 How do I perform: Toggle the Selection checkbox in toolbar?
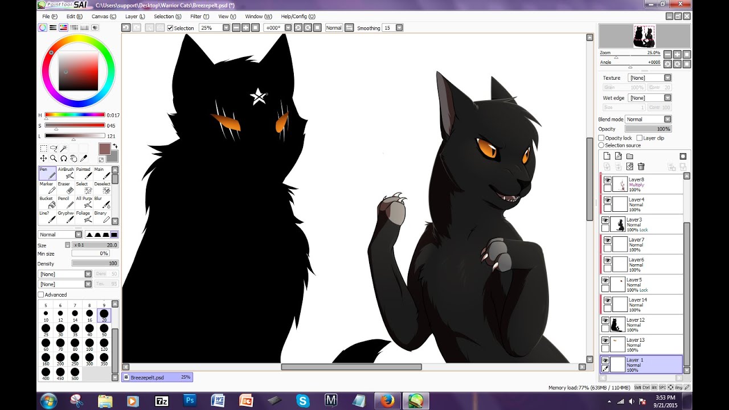[x=170, y=28]
